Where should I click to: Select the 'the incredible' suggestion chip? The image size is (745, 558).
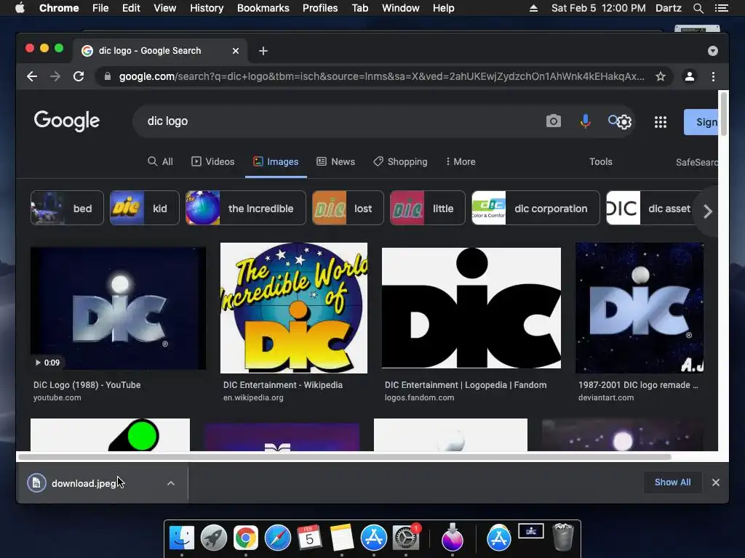[x=246, y=208]
